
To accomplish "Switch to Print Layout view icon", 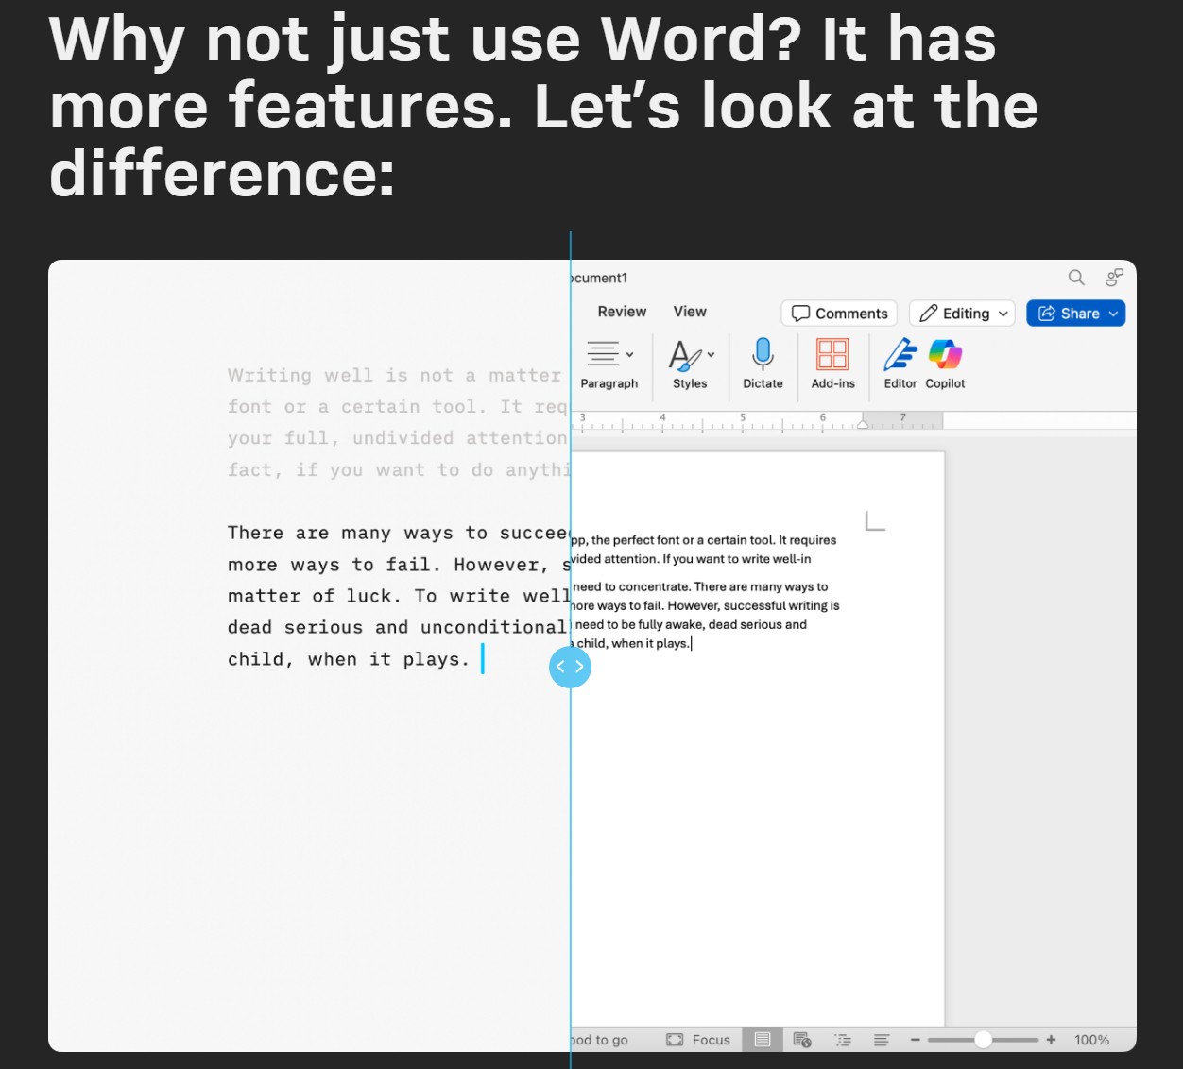I will 763,1039.
